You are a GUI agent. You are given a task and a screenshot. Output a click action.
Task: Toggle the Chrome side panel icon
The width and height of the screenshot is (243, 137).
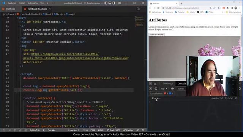point(232,8)
